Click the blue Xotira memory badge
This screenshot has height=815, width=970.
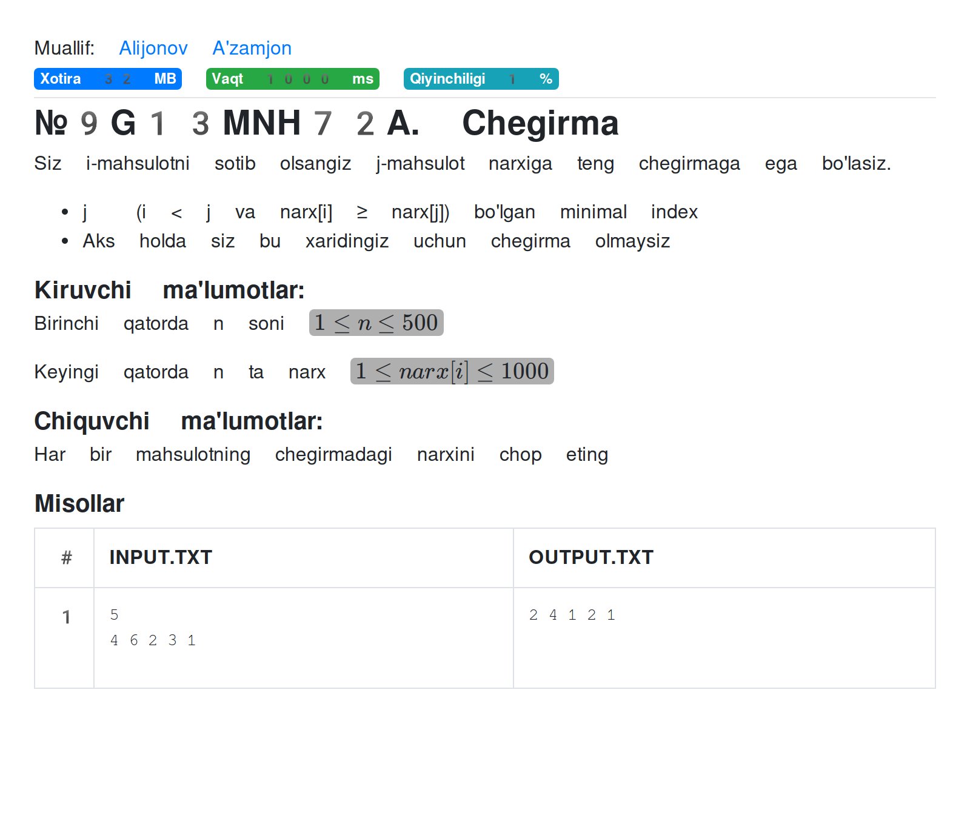(108, 79)
